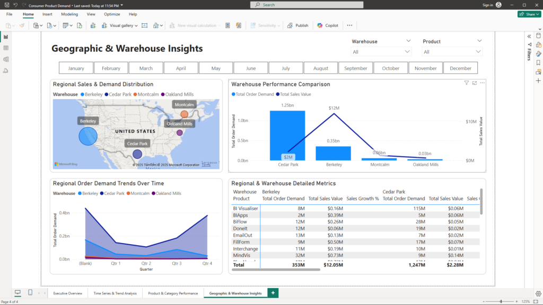The height and width of the screenshot is (305, 543).
Task: Open the Bookmarks pane icon on right
Action: pyautogui.click(x=538, y=62)
